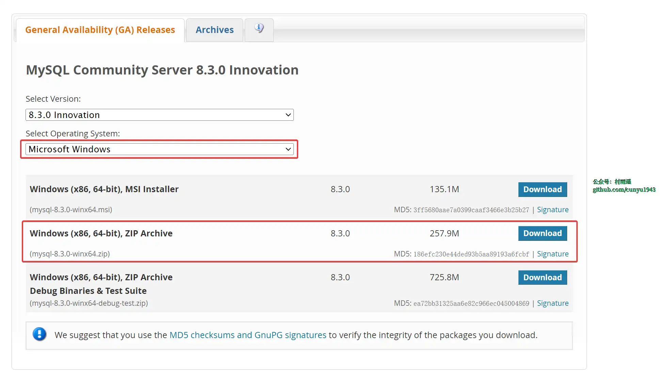Click the MySQL Community Server 8.3.0 heading
Image resolution: width=672 pixels, height=384 pixels.
[x=162, y=70]
